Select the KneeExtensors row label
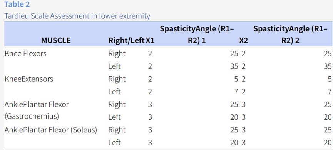The height and width of the screenshot is (150, 333). [28, 79]
